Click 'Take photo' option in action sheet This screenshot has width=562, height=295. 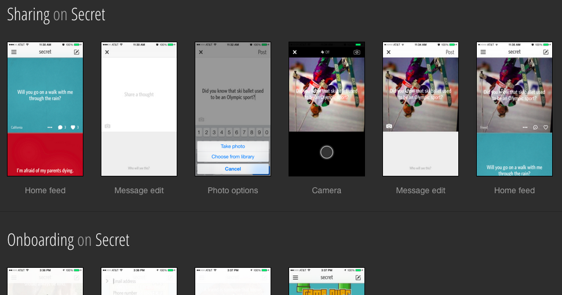pyautogui.click(x=233, y=146)
